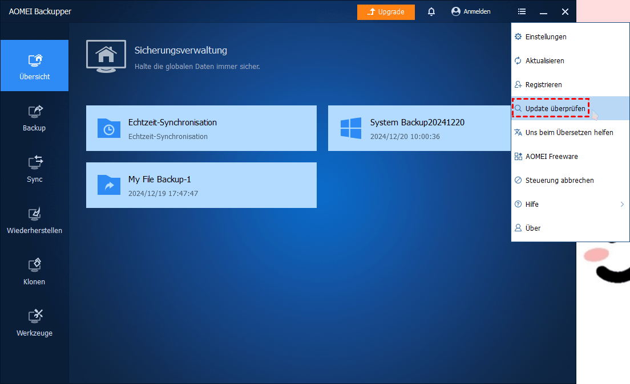Close the AOMEI Backupper window
This screenshot has width=630, height=384.
(x=565, y=11)
